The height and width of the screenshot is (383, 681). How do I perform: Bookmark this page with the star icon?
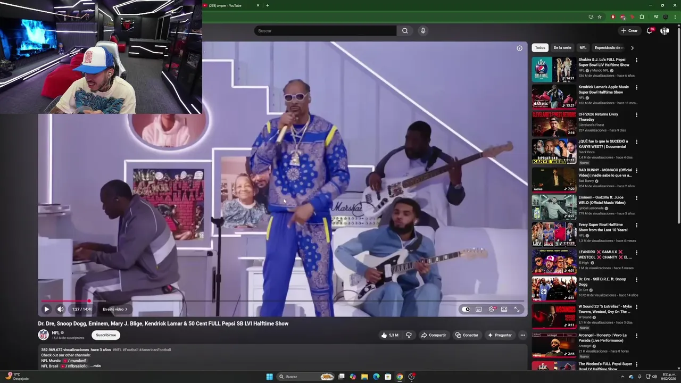tap(600, 17)
